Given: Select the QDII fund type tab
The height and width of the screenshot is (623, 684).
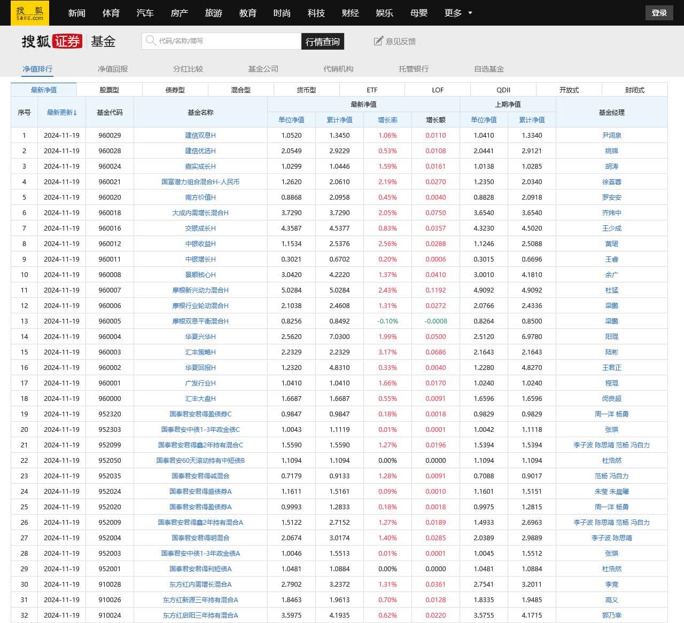Looking at the screenshot, I should pos(503,90).
